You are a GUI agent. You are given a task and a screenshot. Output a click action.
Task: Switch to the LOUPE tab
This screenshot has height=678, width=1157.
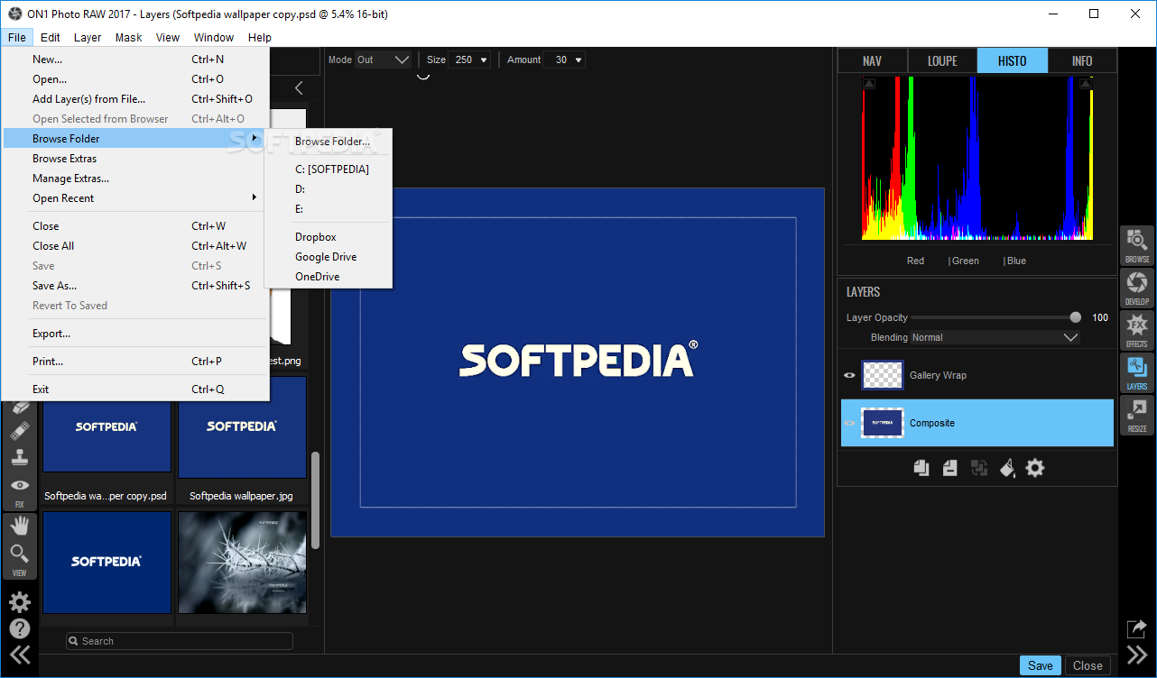click(942, 60)
